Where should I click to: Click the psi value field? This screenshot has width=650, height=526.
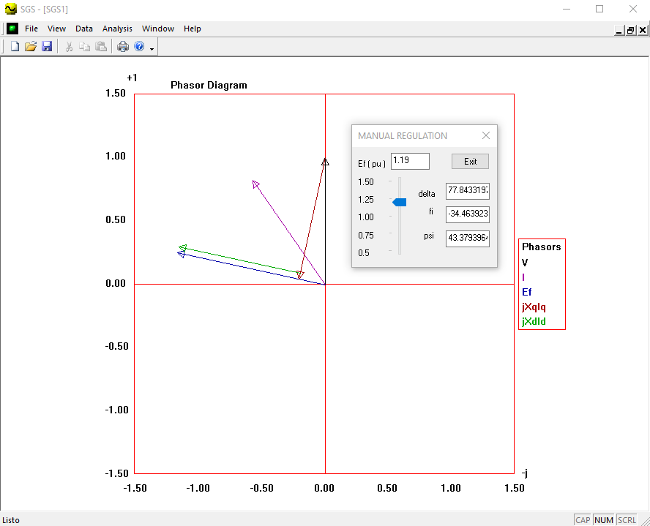point(468,238)
